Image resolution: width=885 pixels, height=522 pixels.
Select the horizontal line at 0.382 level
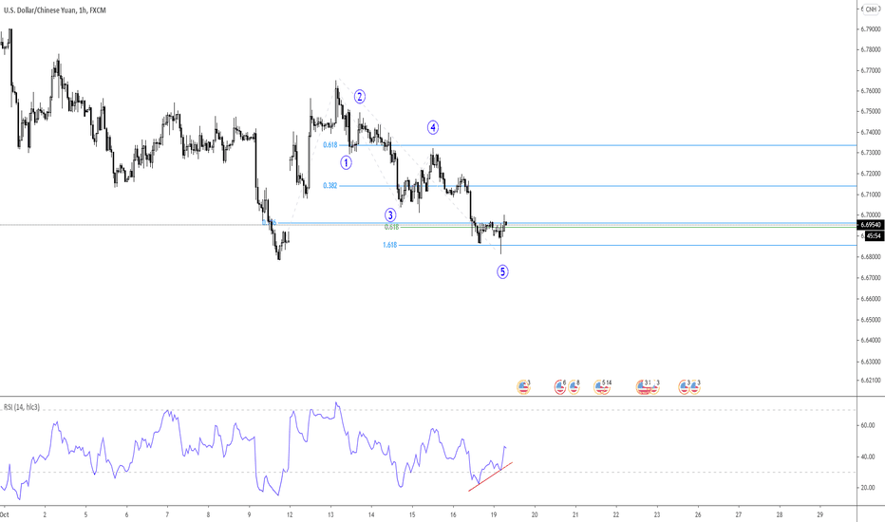[598, 186]
